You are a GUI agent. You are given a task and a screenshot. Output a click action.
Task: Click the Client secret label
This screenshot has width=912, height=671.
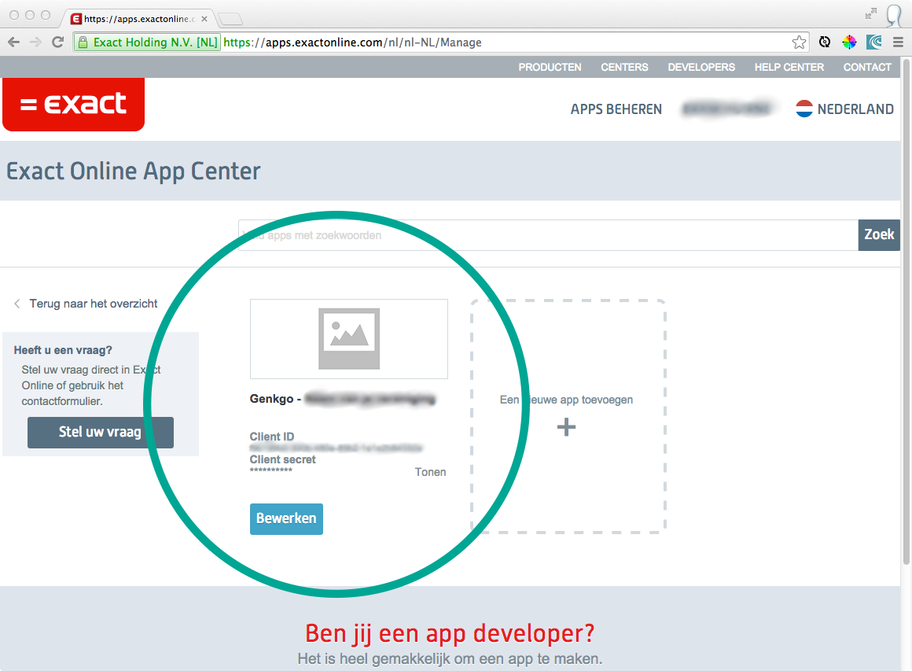[x=283, y=459]
